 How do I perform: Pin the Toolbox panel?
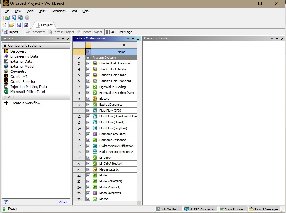[63, 39]
